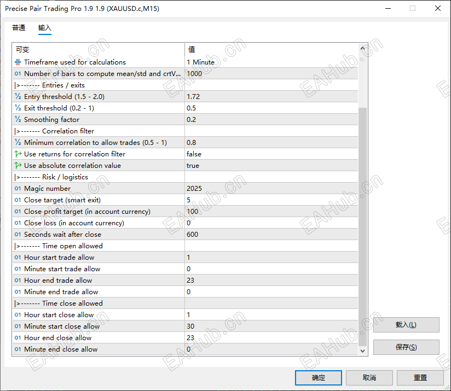
Task: Click the integer icon beside Close loss
Action: (x=18, y=223)
